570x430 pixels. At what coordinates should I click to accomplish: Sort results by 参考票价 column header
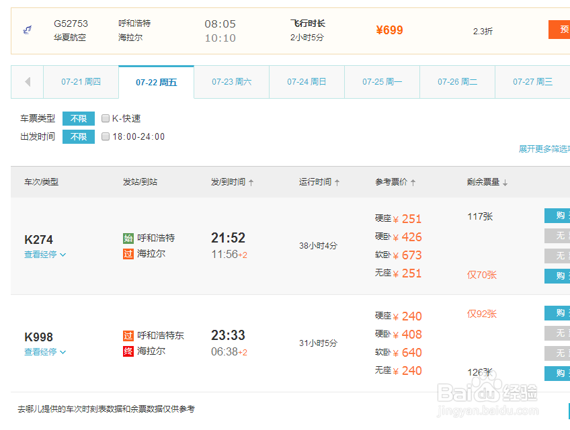coord(395,182)
